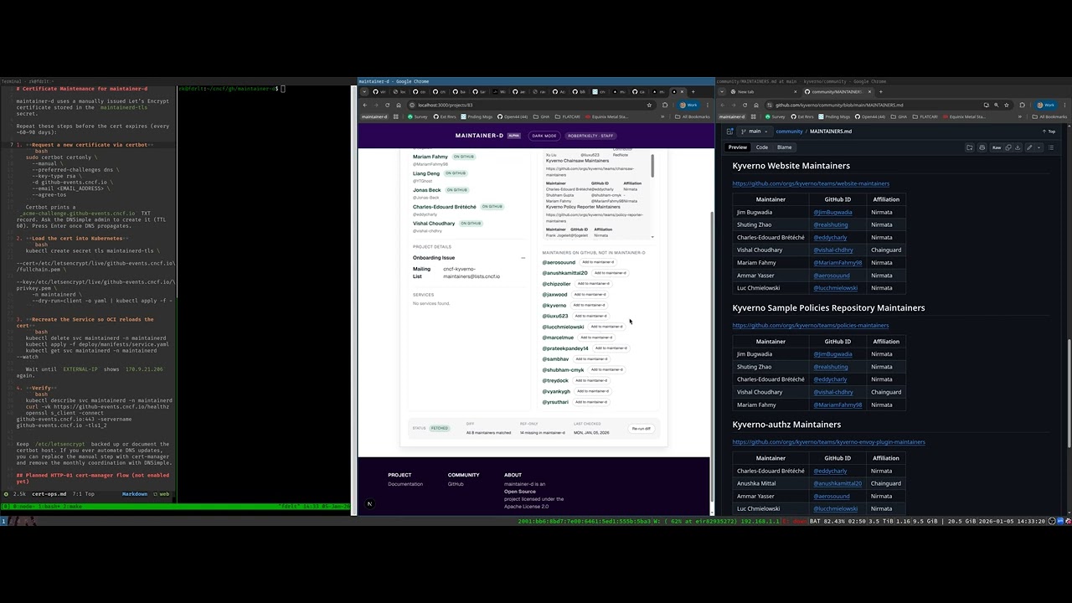Open home page in maintainer-d Chrome window

[x=399, y=105]
